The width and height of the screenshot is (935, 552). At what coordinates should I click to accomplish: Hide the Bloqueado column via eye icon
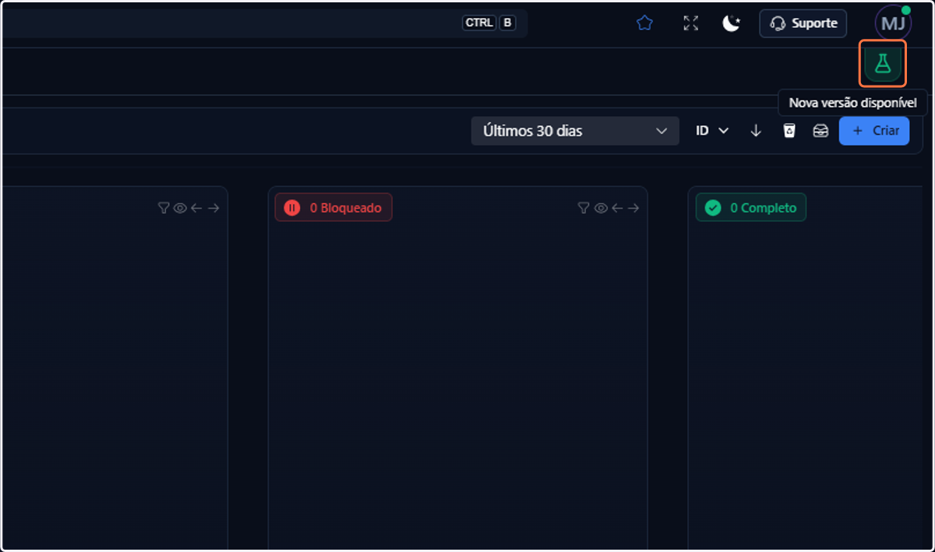point(601,208)
